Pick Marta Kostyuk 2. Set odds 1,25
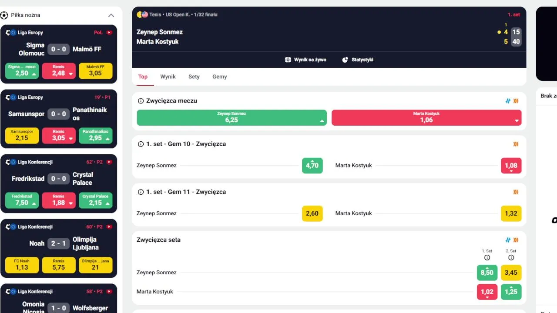Image resolution: width=557 pixels, height=313 pixels. coord(511,292)
